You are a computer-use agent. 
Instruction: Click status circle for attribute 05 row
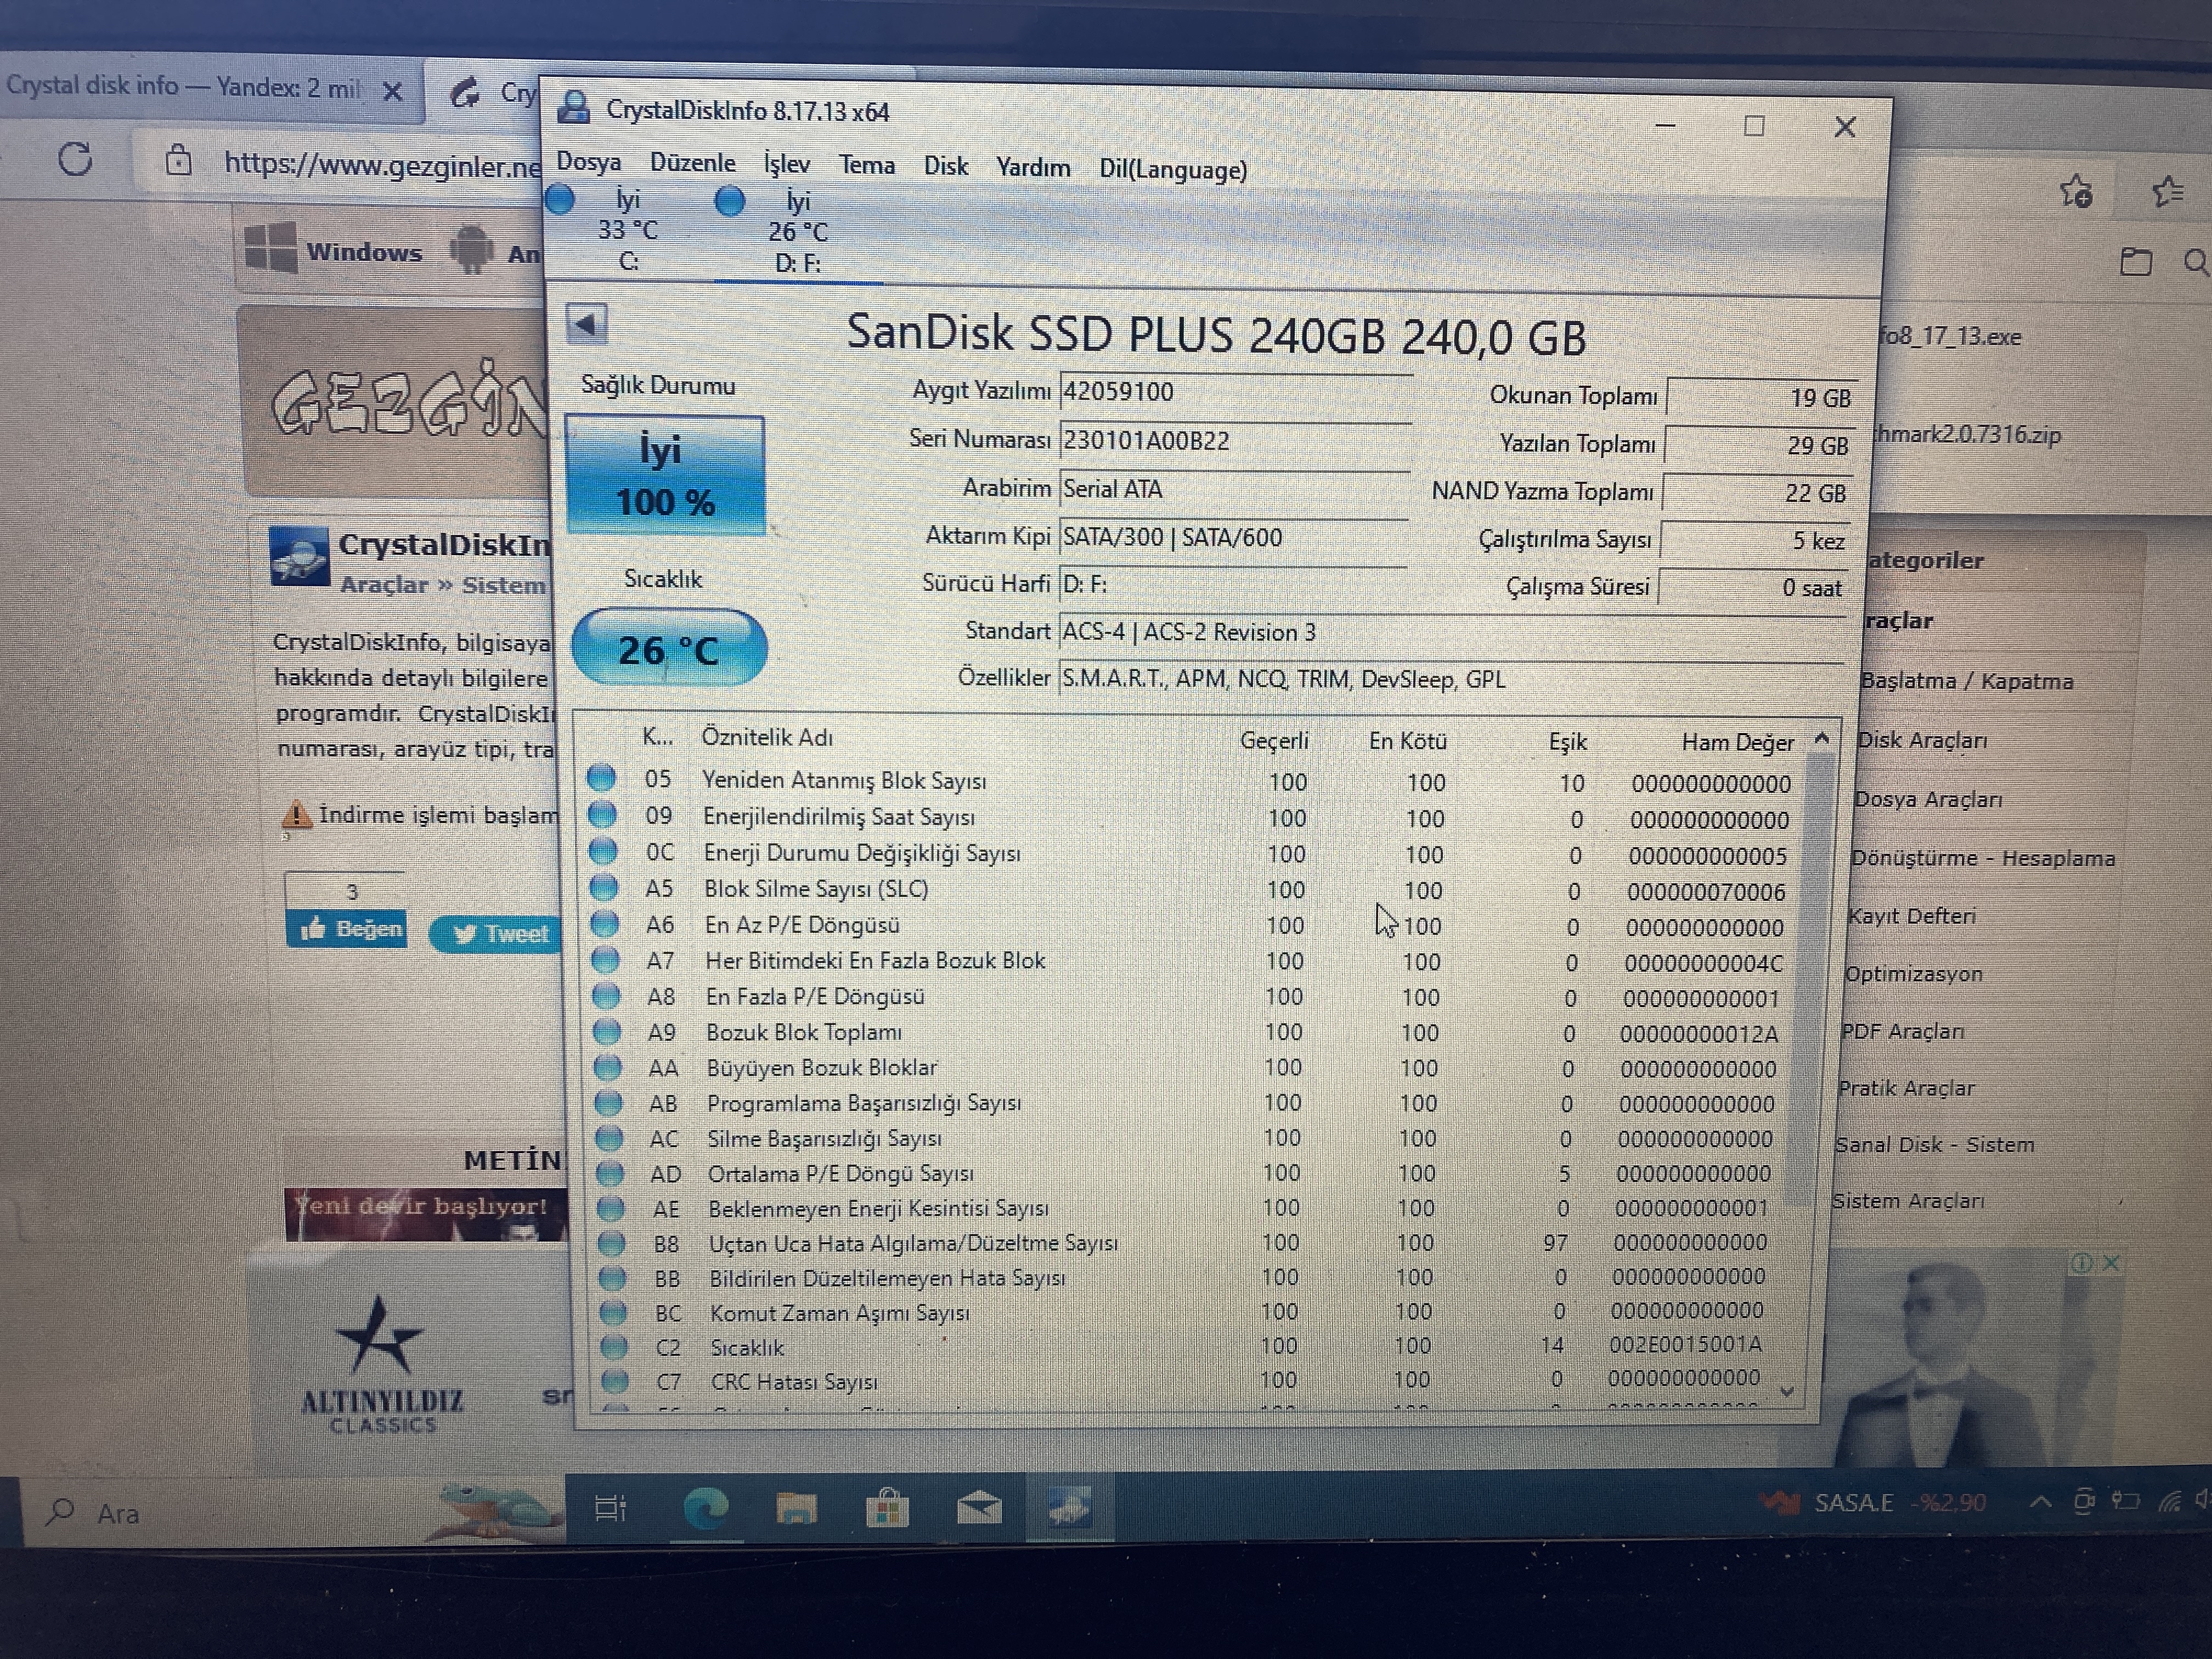(601, 778)
